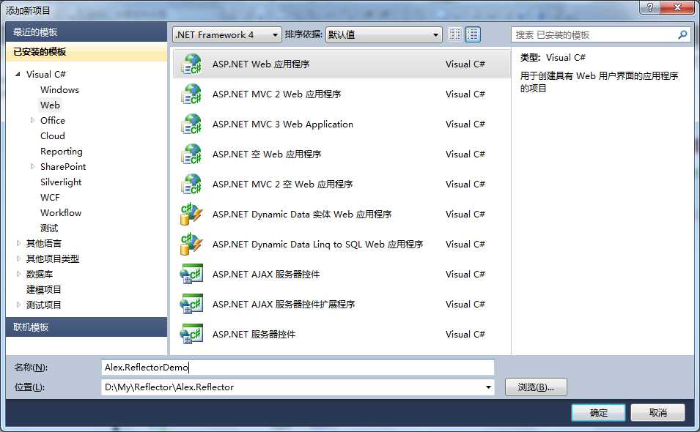The height and width of the screenshot is (432, 700).
Task: Click the ASP.NET 服务器控件 template icon
Action: pyautogui.click(x=191, y=335)
